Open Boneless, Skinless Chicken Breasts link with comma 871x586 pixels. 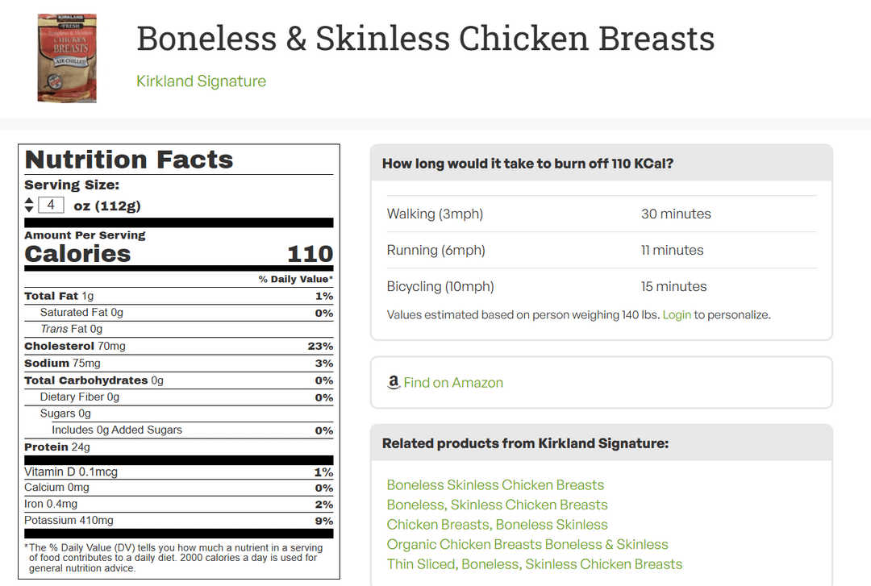(497, 505)
